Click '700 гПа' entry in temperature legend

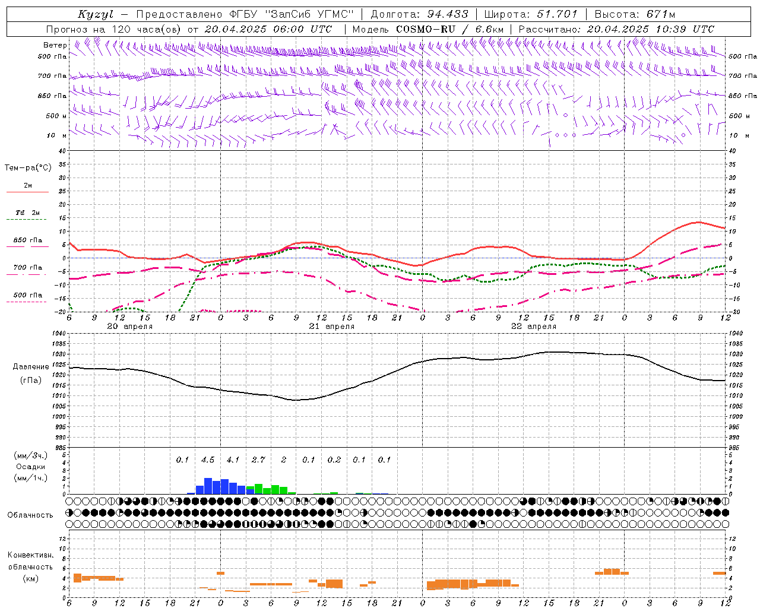(x=28, y=268)
